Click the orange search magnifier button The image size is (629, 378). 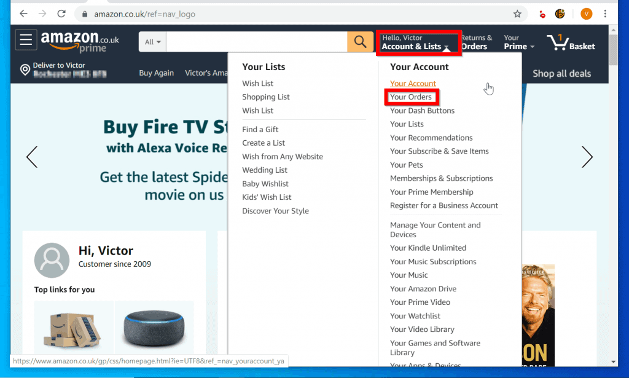[360, 42]
